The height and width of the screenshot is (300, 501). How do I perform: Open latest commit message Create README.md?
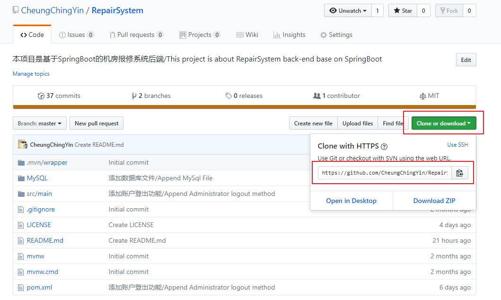click(x=99, y=145)
